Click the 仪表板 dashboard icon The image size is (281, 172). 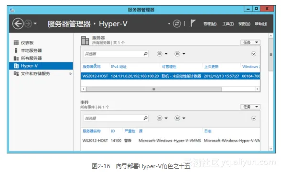coord(16,43)
